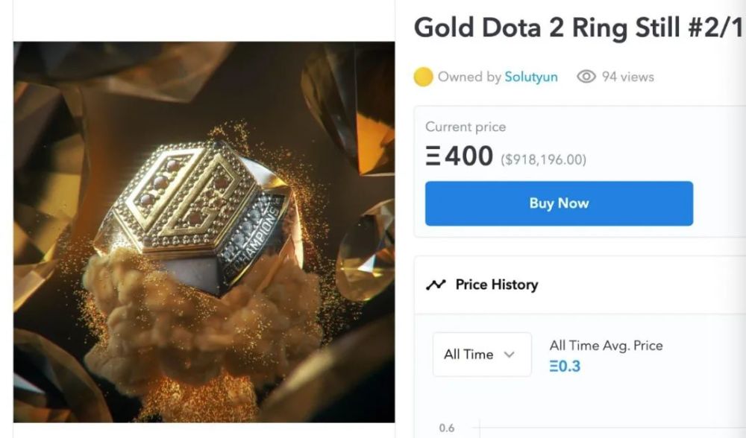Click the chevron arrow in All Time selector

(510, 355)
